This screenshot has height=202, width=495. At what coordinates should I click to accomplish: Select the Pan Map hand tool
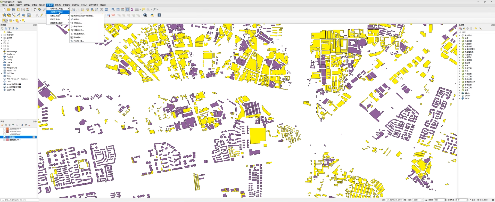[35, 10]
